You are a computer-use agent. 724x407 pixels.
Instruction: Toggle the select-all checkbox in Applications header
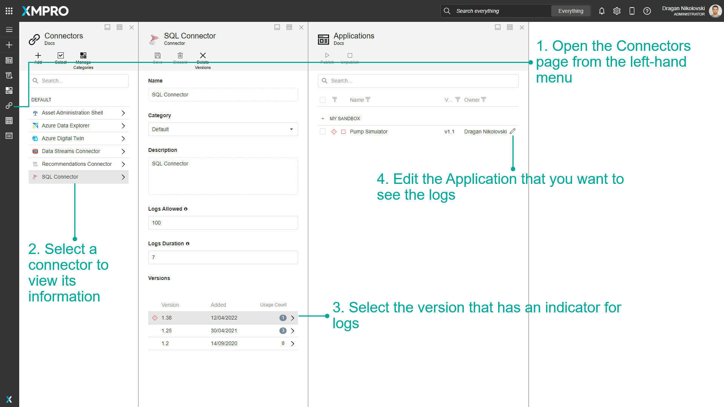(x=323, y=100)
